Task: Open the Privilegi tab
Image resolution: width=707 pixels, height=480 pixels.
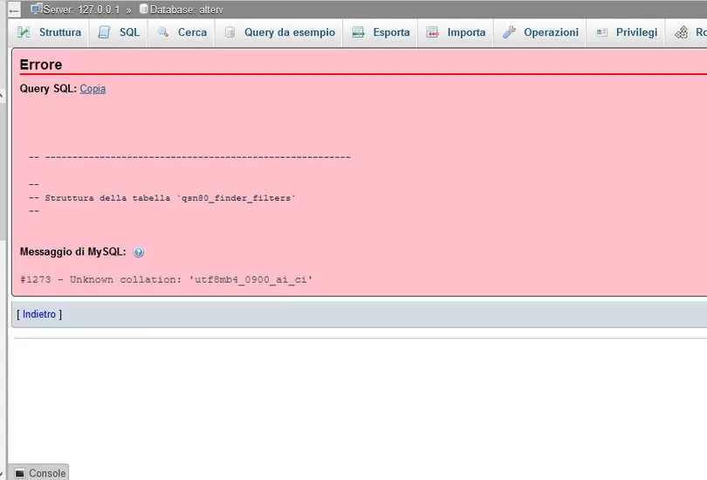Action: click(x=626, y=32)
